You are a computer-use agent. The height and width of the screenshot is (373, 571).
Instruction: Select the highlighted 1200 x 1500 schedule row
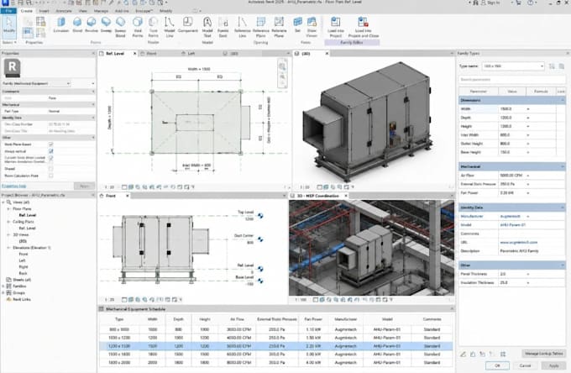point(275,346)
